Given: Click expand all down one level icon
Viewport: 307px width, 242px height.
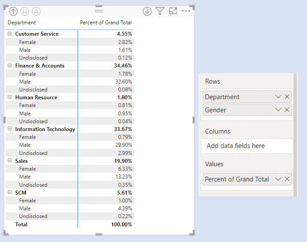Looking at the screenshot, I should pos(36,11).
